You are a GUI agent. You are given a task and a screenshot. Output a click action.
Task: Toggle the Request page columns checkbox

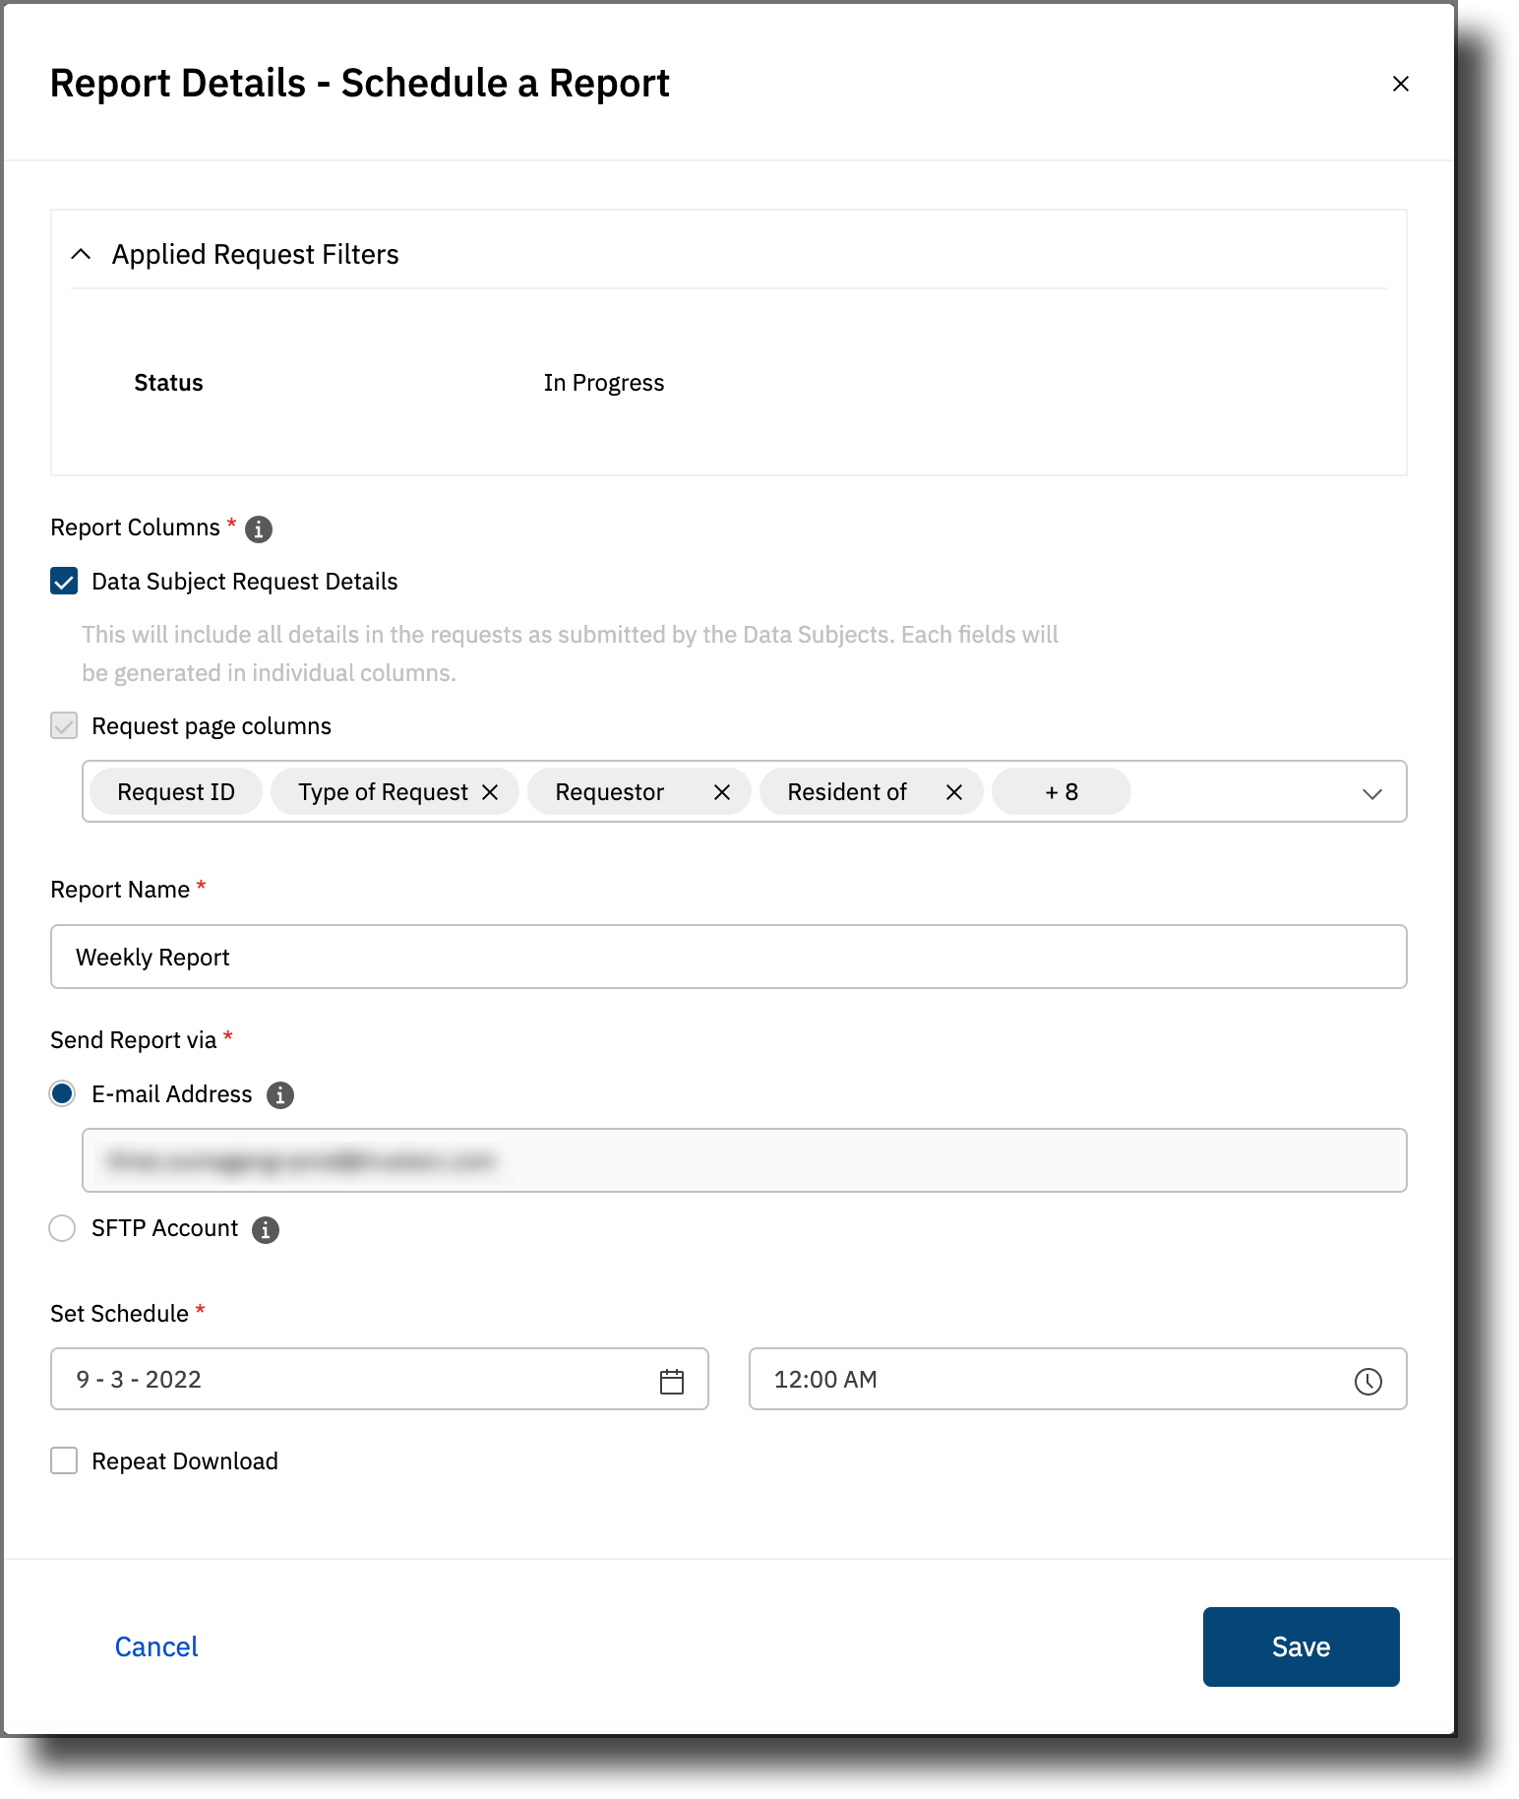pyautogui.click(x=64, y=726)
